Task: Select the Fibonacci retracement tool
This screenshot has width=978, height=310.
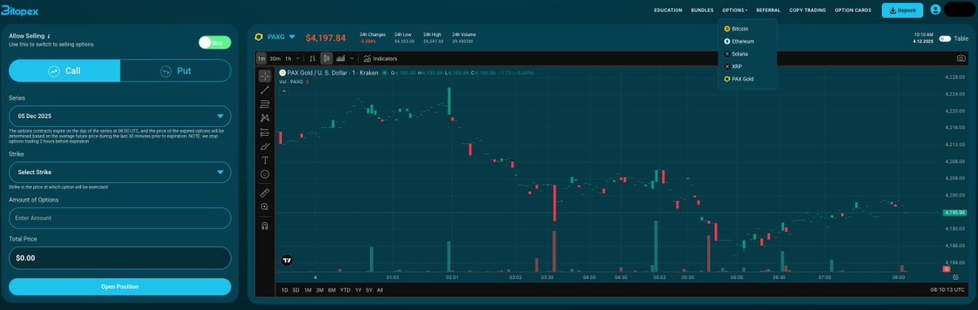Action: (x=265, y=104)
